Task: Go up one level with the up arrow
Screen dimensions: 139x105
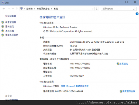Action: 17,9
